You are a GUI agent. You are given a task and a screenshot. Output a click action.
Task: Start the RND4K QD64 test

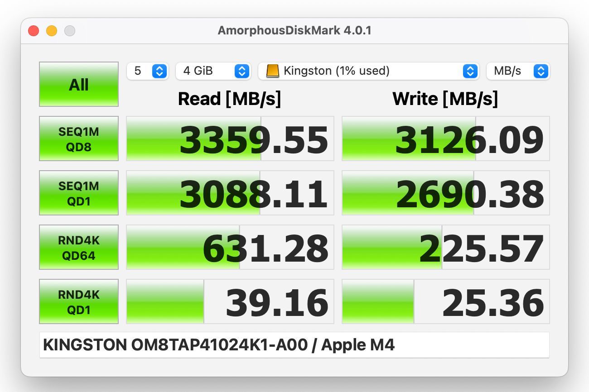pyautogui.click(x=79, y=247)
